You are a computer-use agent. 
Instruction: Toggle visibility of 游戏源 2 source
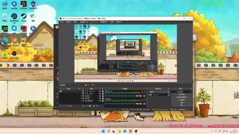(x=100, y=96)
